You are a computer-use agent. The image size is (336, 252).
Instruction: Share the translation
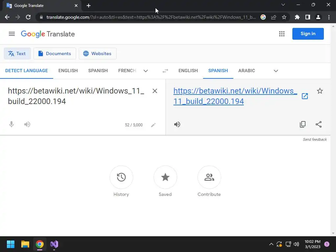319,124
